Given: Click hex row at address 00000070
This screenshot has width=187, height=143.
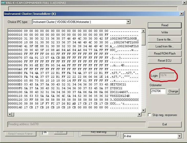Looking at the screenshot, I should coord(73,58).
